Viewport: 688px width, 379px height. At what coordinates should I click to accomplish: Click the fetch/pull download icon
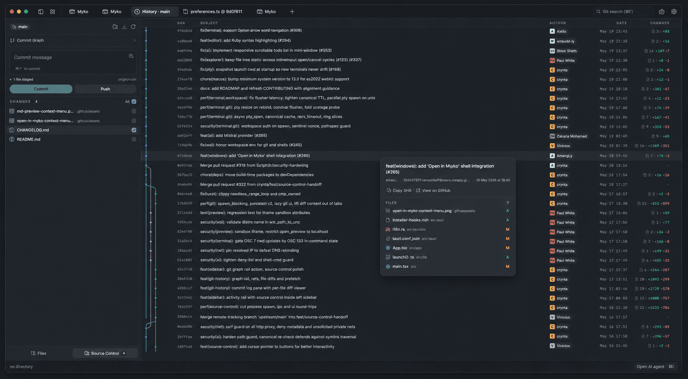(124, 27)
